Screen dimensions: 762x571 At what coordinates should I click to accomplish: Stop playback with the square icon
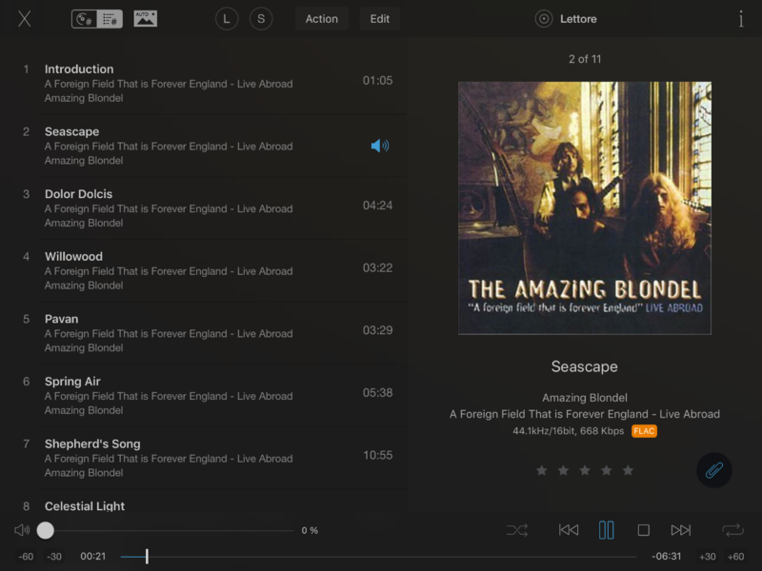[x=643, y=530]
